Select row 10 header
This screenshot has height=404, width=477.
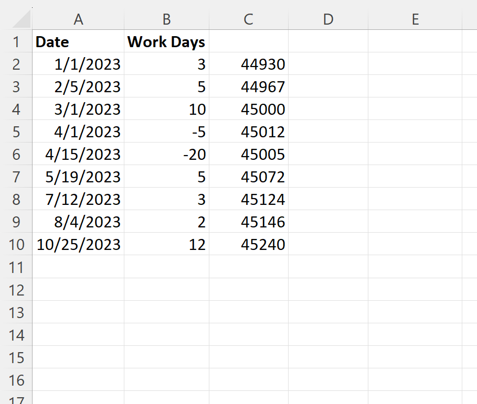[16, 245]
